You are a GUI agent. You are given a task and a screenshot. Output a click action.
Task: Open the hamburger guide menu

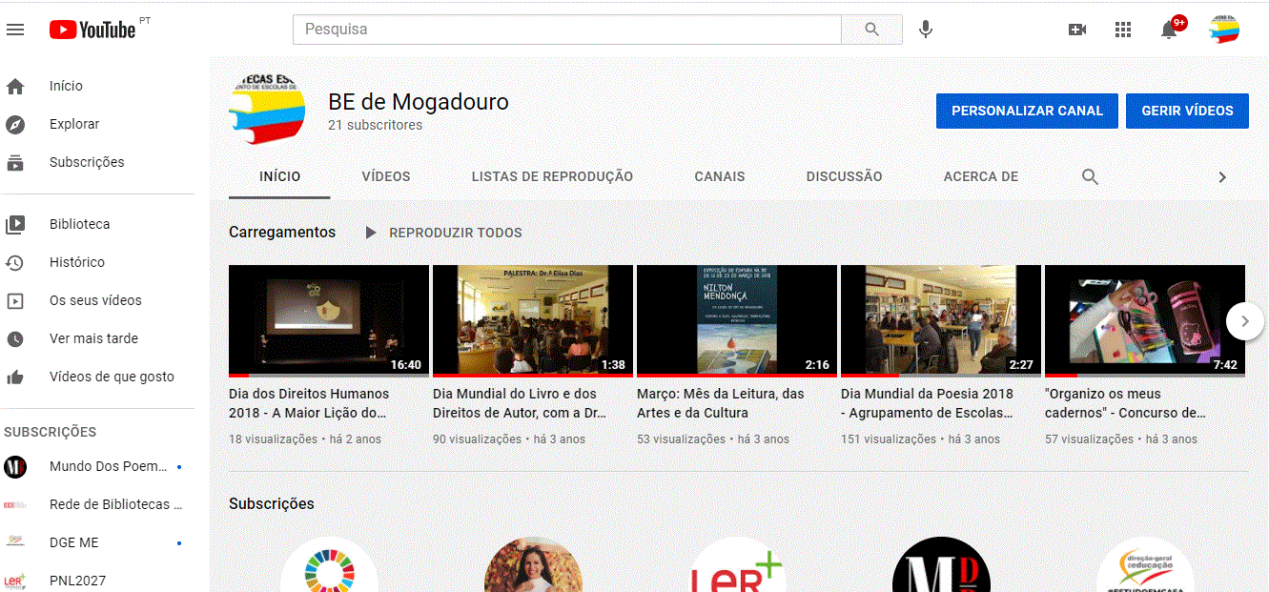14,30
